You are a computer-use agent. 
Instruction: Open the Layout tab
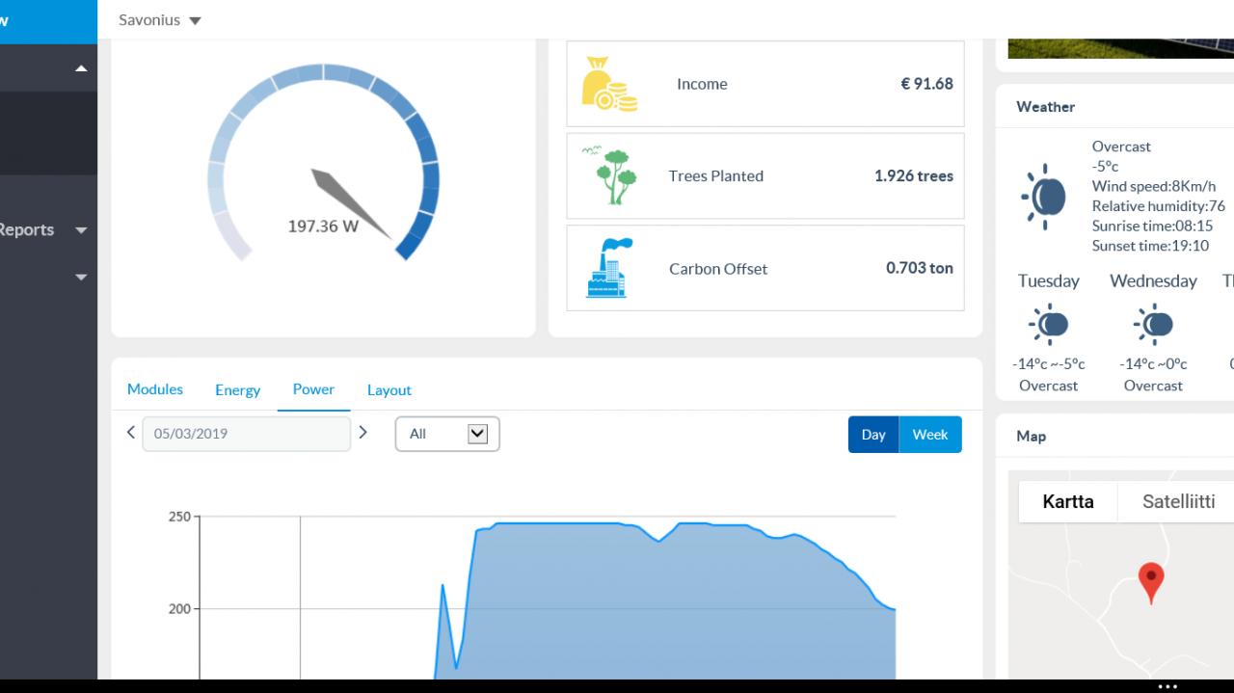click(389, 389)
